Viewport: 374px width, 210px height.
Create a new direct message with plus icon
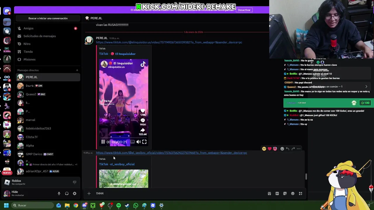tap(77, 70)
